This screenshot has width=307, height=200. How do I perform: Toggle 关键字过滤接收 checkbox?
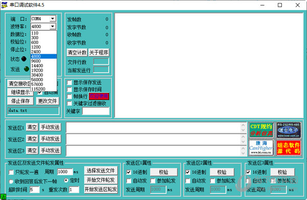pyautogui.click(x=69, y=103)
